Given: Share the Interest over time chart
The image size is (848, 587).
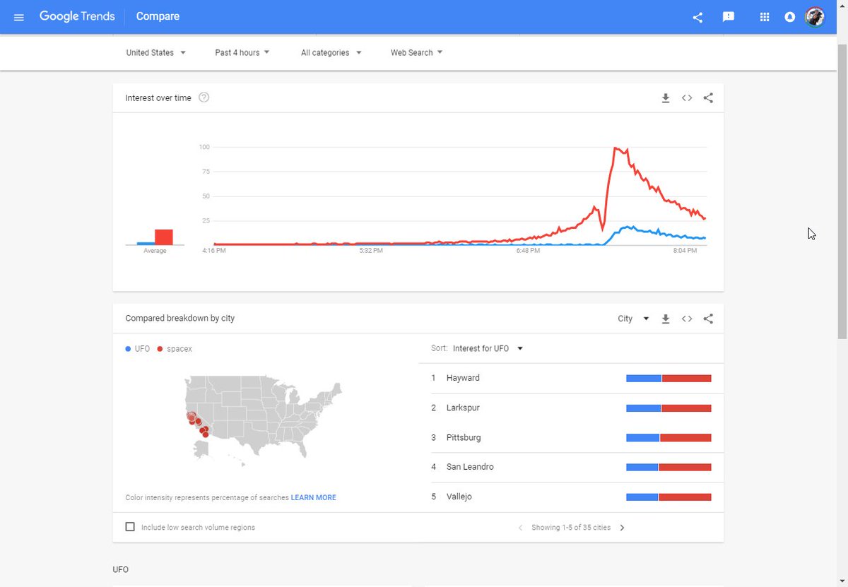Looking at the screenshot, I should 708,98.
